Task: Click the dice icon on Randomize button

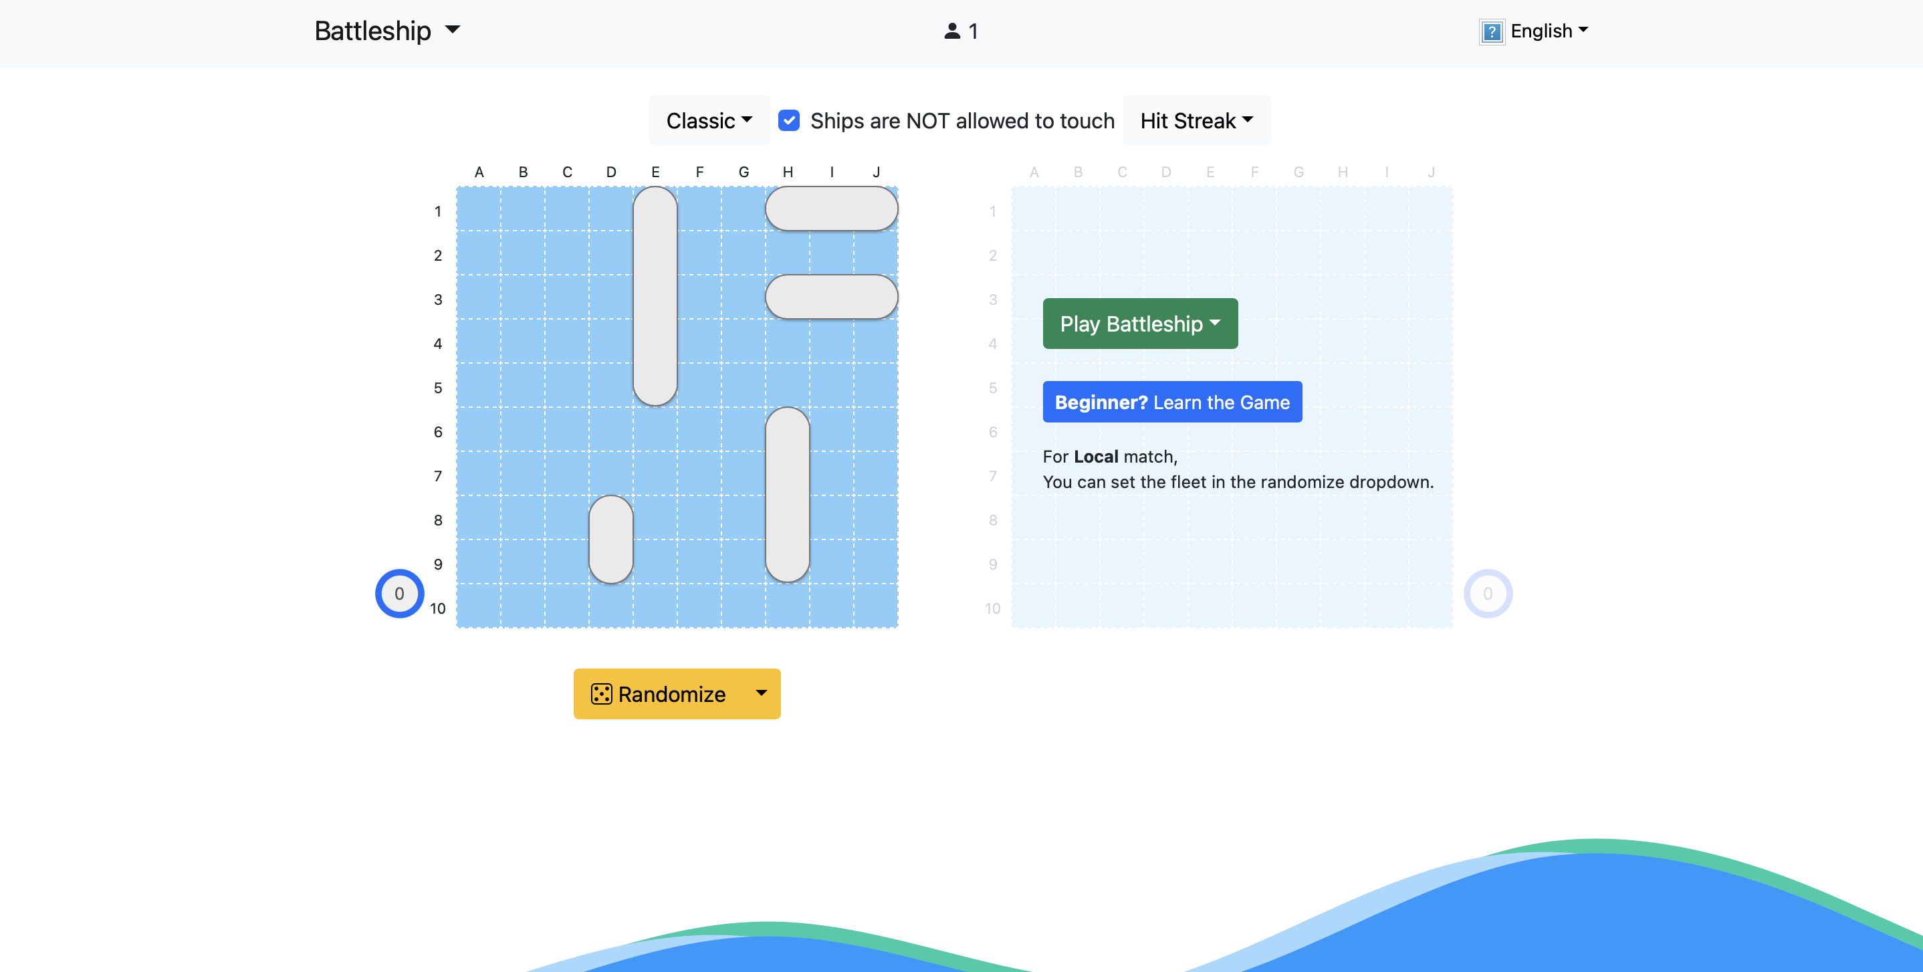Action: click(601, 693)
